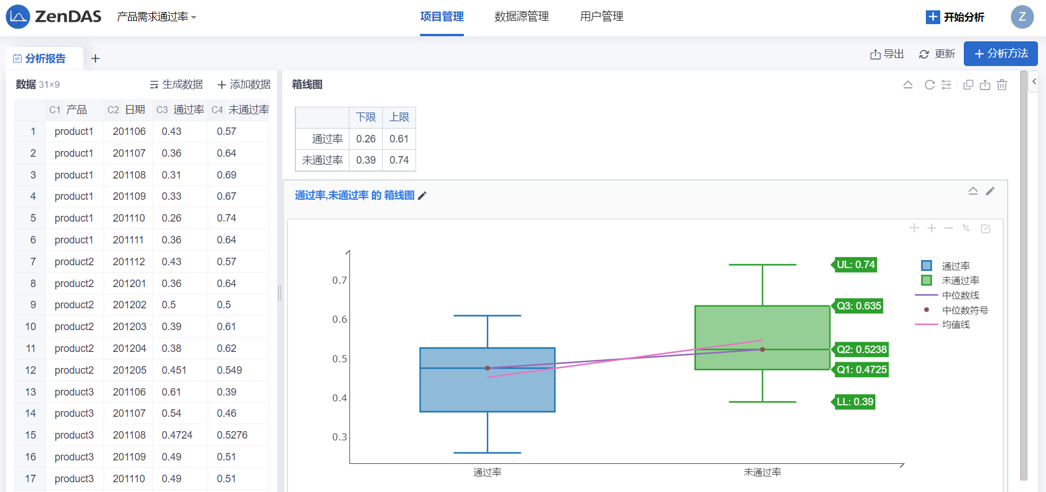Click the chart reset-scale arrows icon
The height and width of the screenshot is (492, 1046).
[966, 228]
